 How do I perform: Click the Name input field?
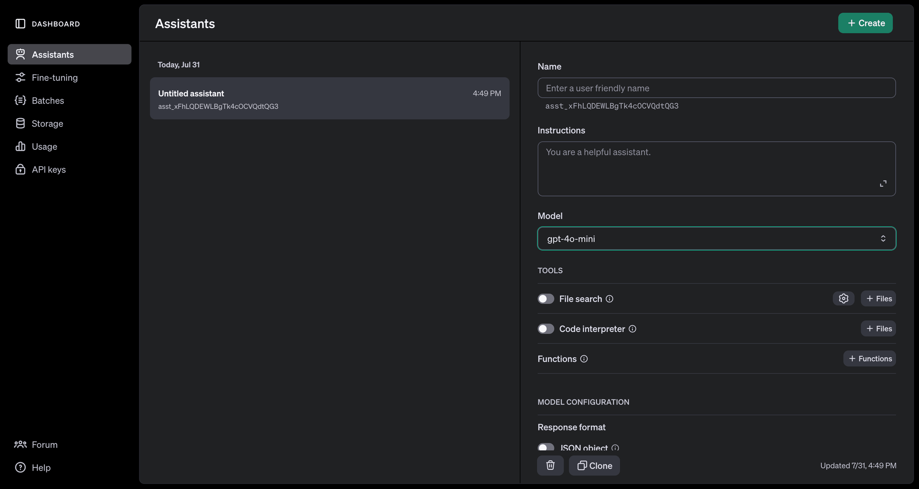tap(716, 88)
